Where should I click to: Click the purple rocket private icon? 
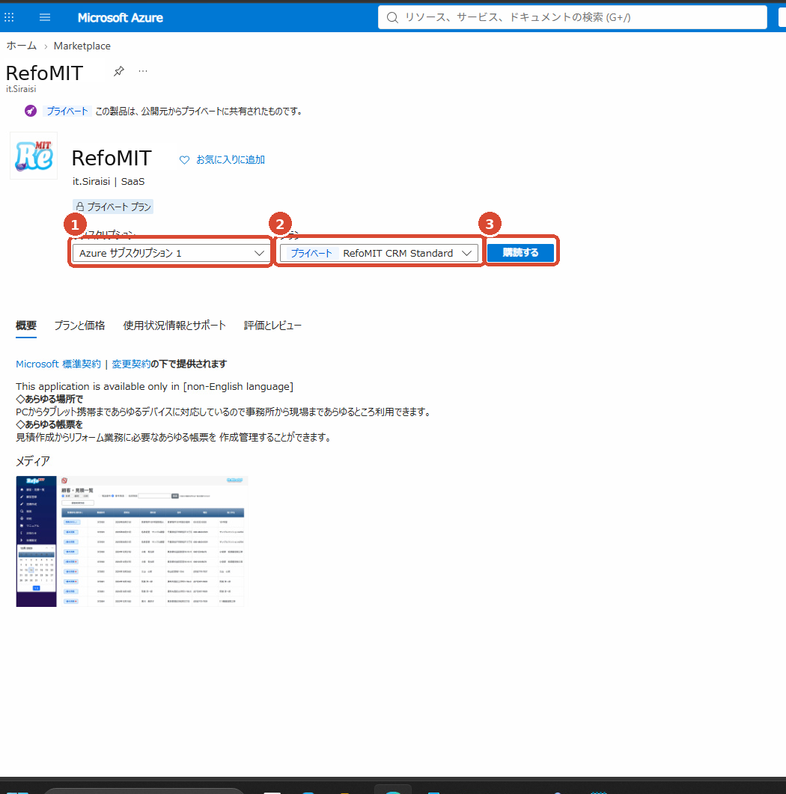31,111
